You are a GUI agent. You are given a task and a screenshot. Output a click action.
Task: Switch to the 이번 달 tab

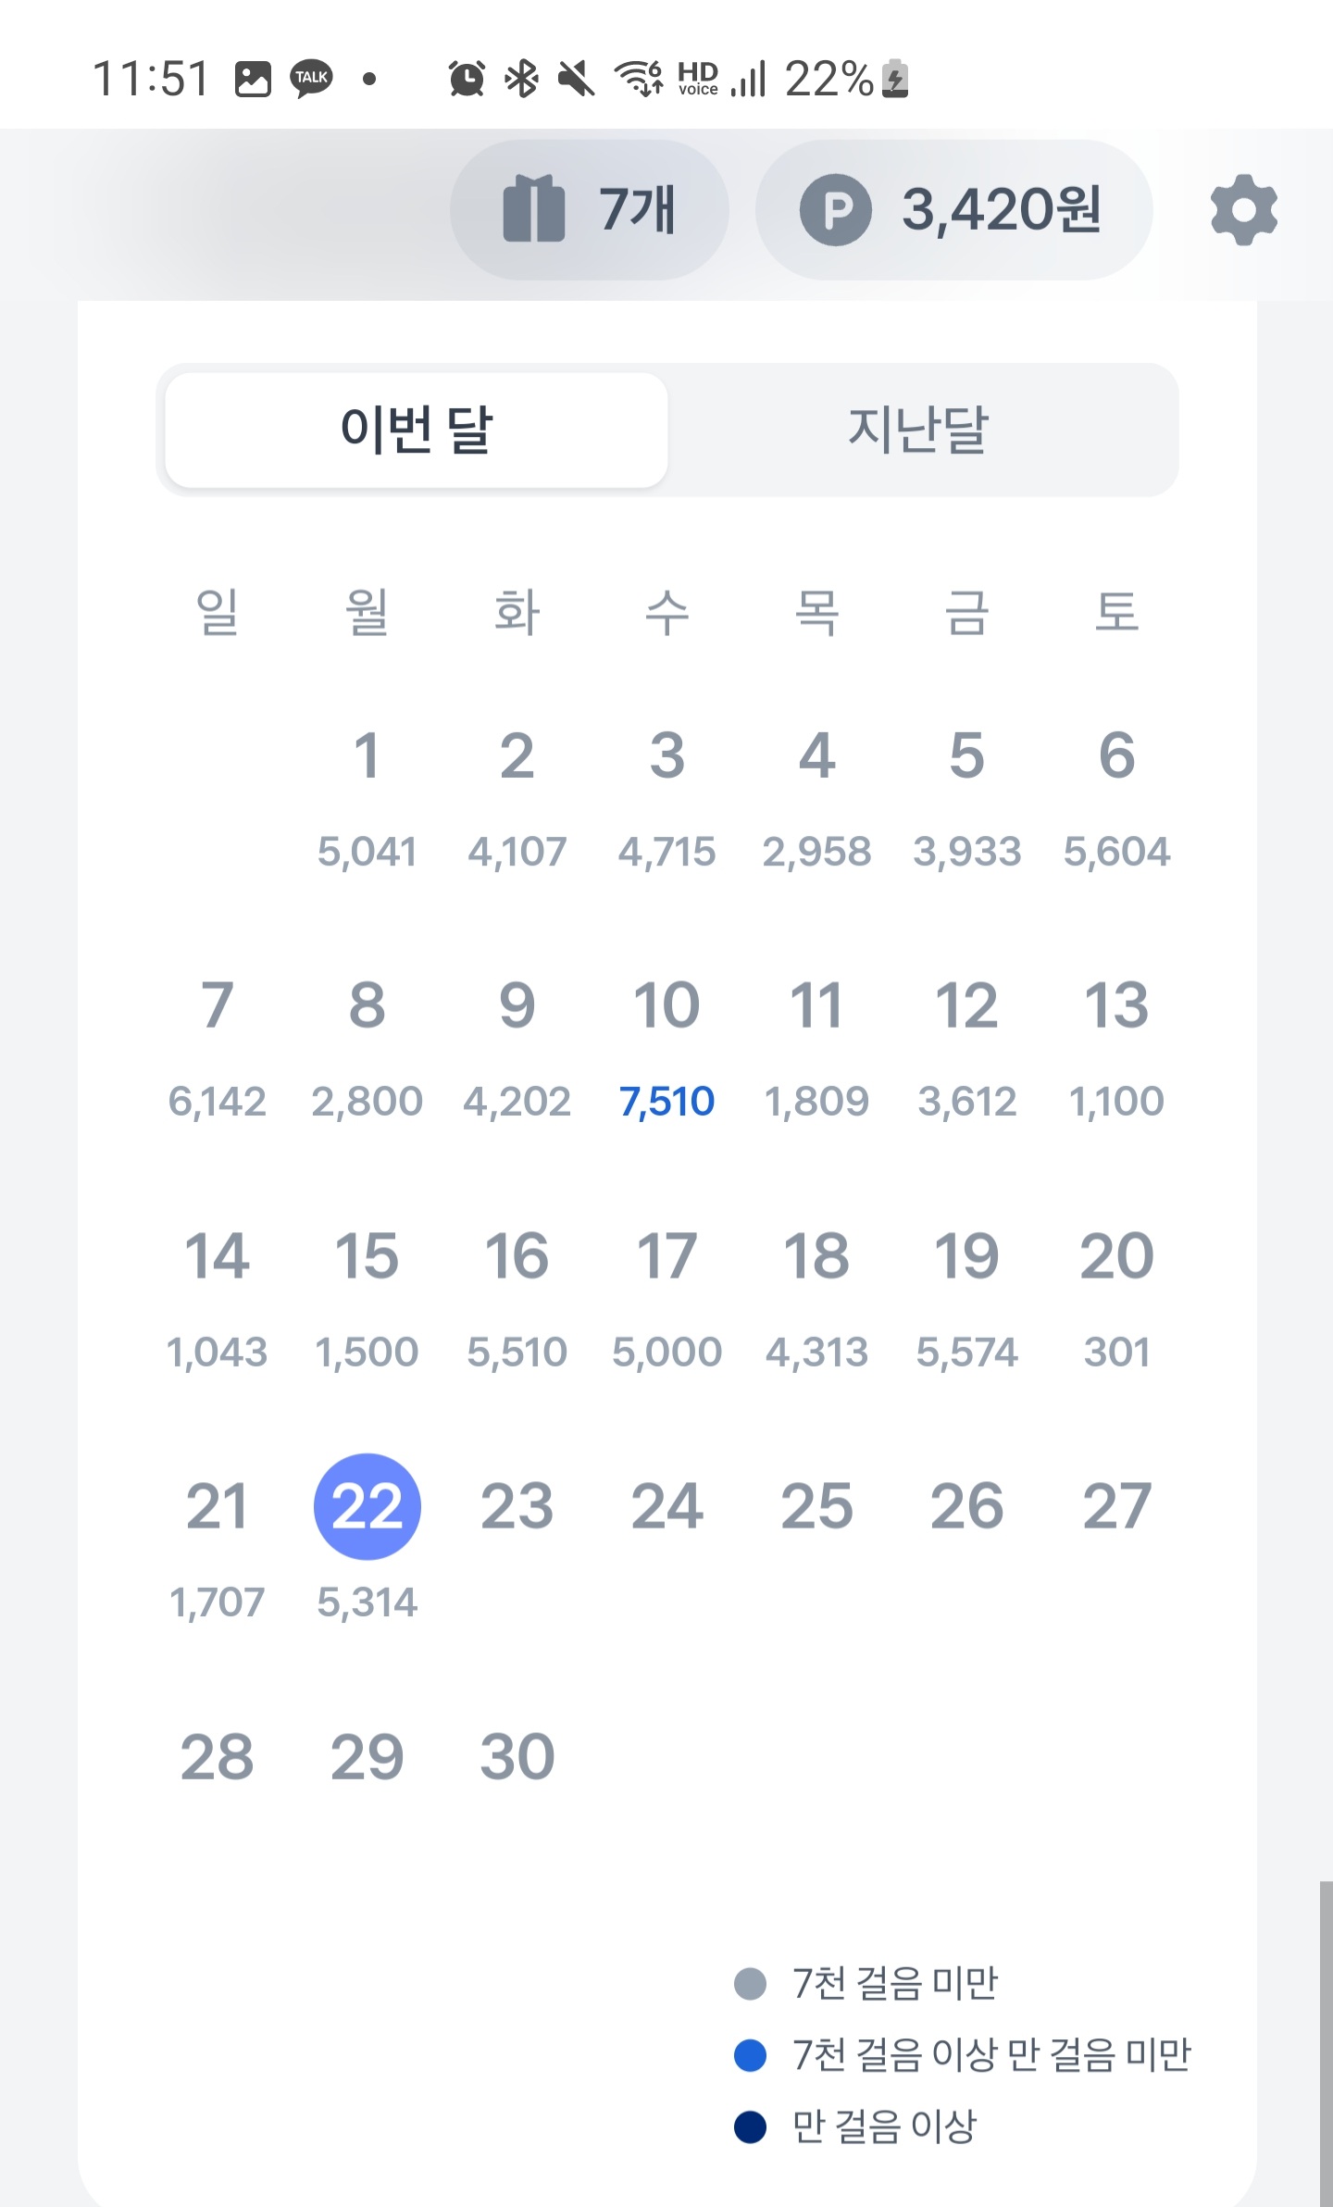[416, 430]
